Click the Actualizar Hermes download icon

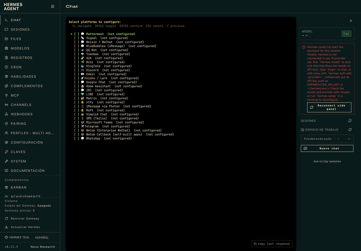coord(7,227)
